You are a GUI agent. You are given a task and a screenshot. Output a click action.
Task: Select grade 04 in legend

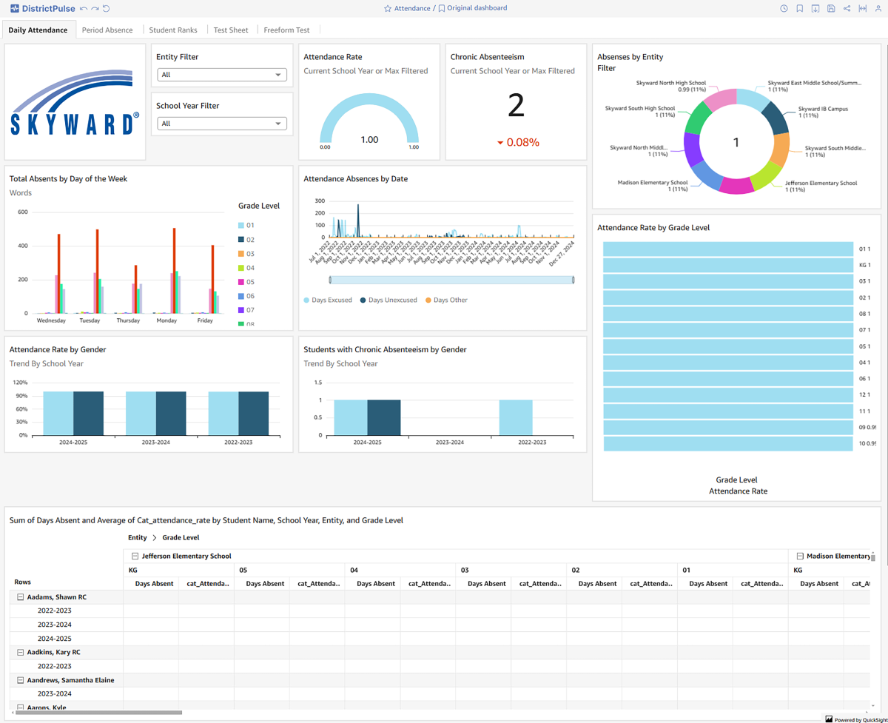click(x=246, y=268)
